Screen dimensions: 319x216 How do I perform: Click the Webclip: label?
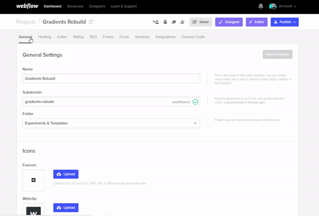[30, 198]
